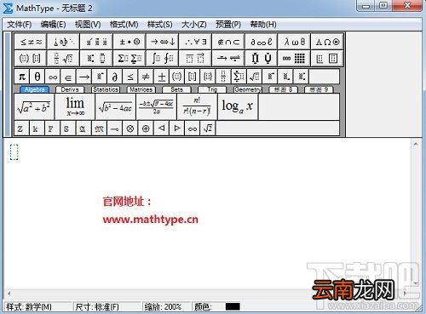Open the boxes templates palette

point(327,59)
